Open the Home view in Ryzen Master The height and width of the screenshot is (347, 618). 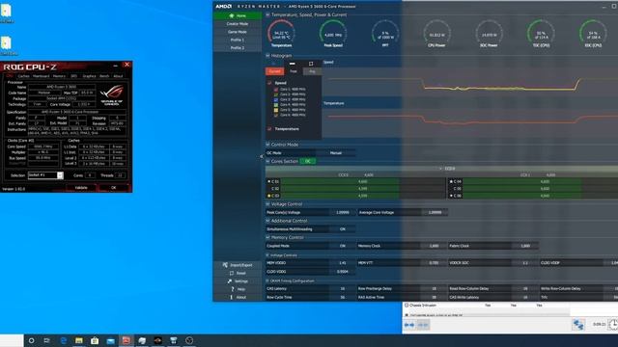238,15
